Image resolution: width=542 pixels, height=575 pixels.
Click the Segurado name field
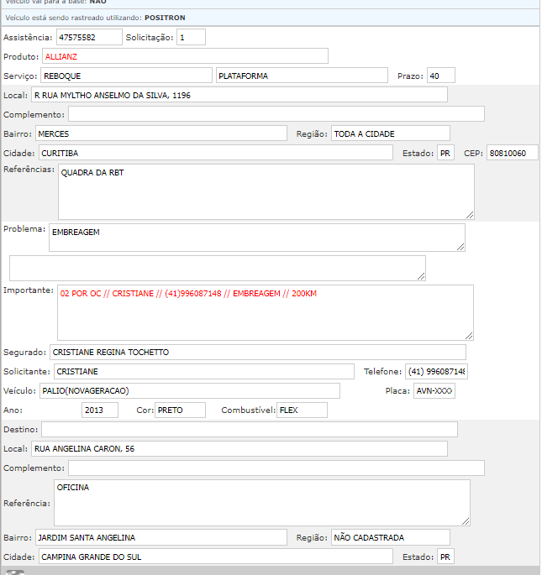(257, 352)
